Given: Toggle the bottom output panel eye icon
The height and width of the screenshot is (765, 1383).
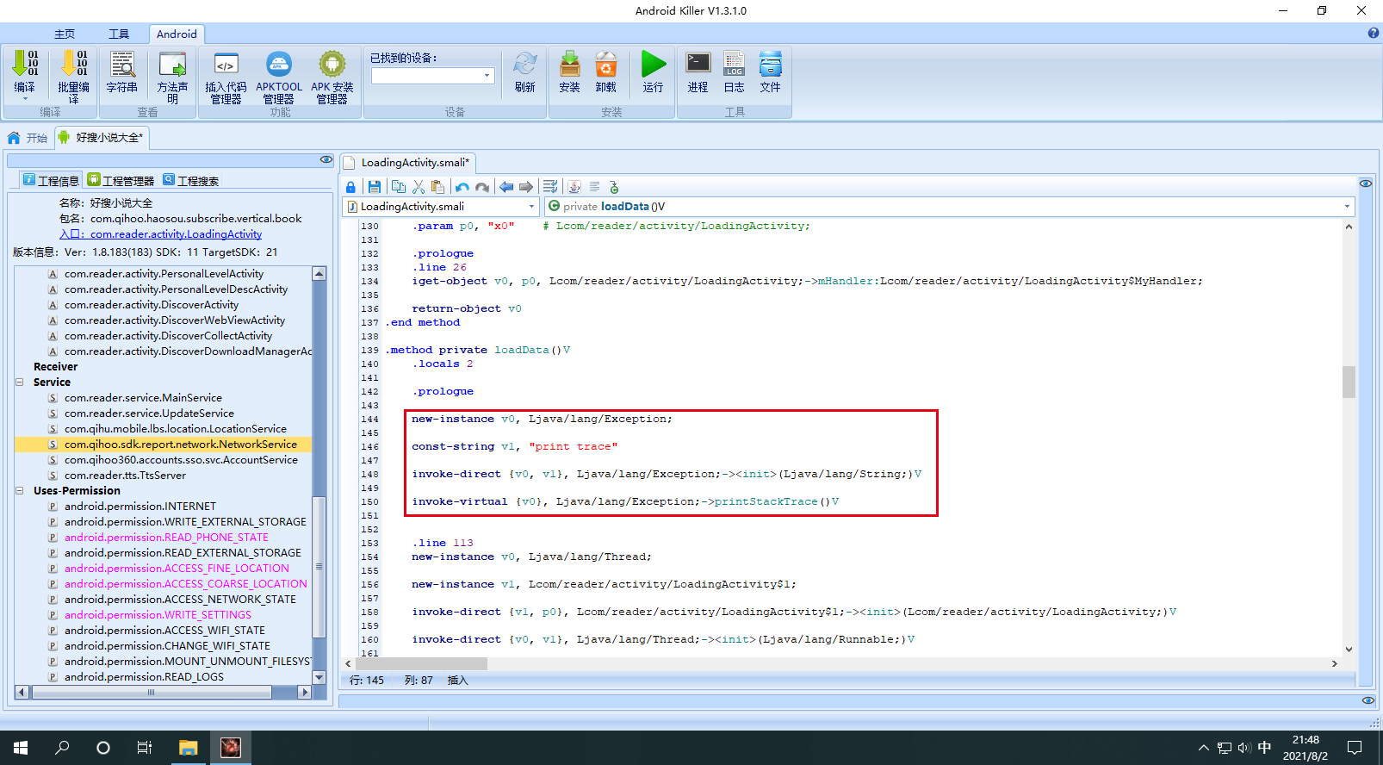Looking at the screenshot, I should pyautogui.click(x=1368, y=700).
